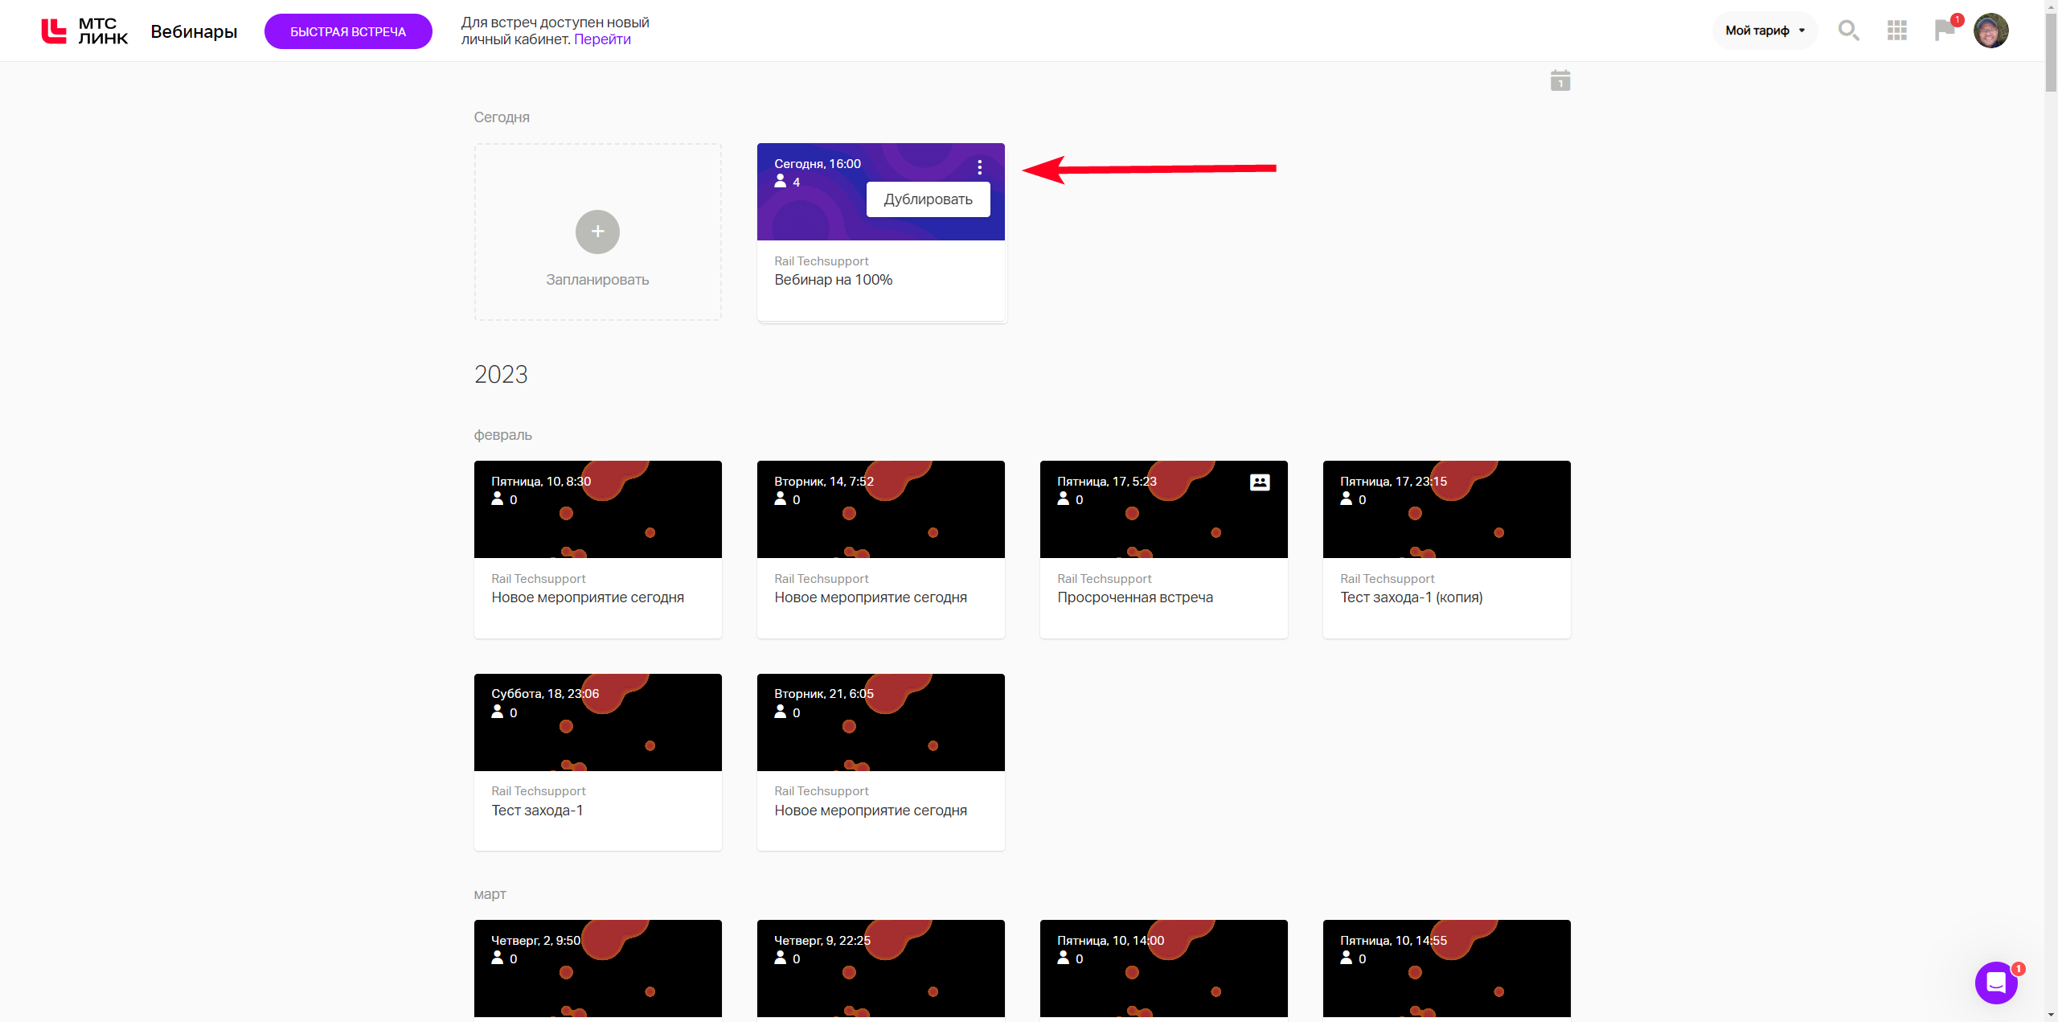Open Тест захода-1 (копия) event
This screenshot has height=1022, width=2058.
click(1446, 549)
